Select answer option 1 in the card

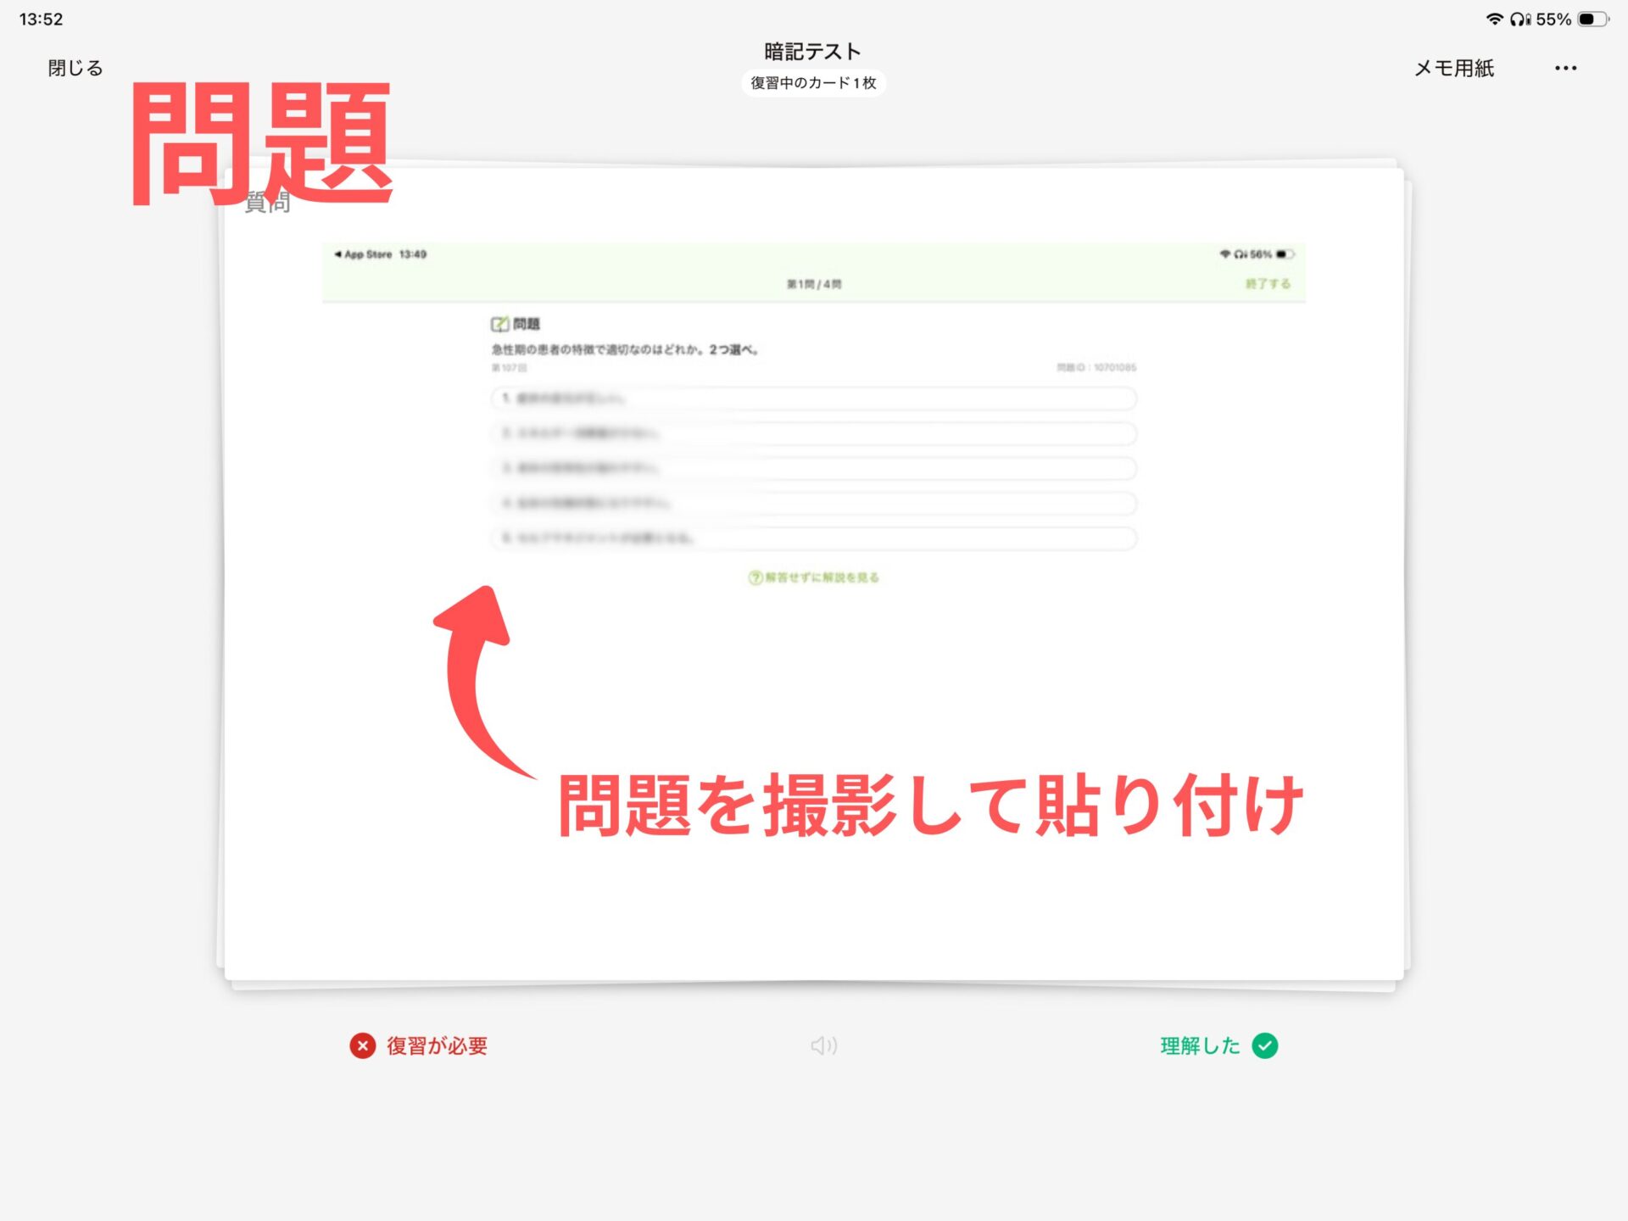click(x=813, y=399)
